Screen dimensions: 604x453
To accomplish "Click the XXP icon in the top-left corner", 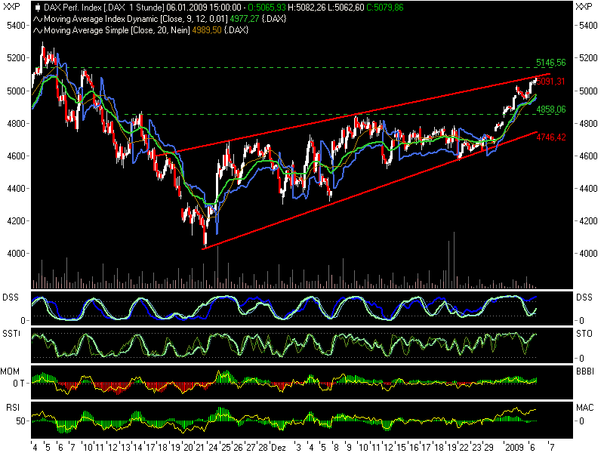I will point(11,6).
